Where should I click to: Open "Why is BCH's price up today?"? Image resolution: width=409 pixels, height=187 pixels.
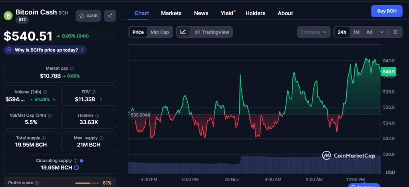[x=45, y=50]
